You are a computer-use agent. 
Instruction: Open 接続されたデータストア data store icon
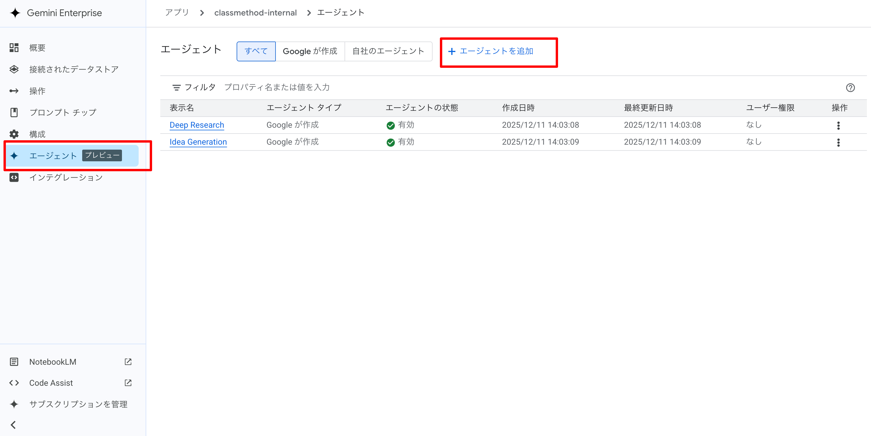point(14,69)
